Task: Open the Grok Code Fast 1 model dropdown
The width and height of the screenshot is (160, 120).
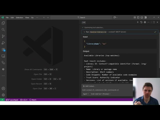Action: (100, 94)
